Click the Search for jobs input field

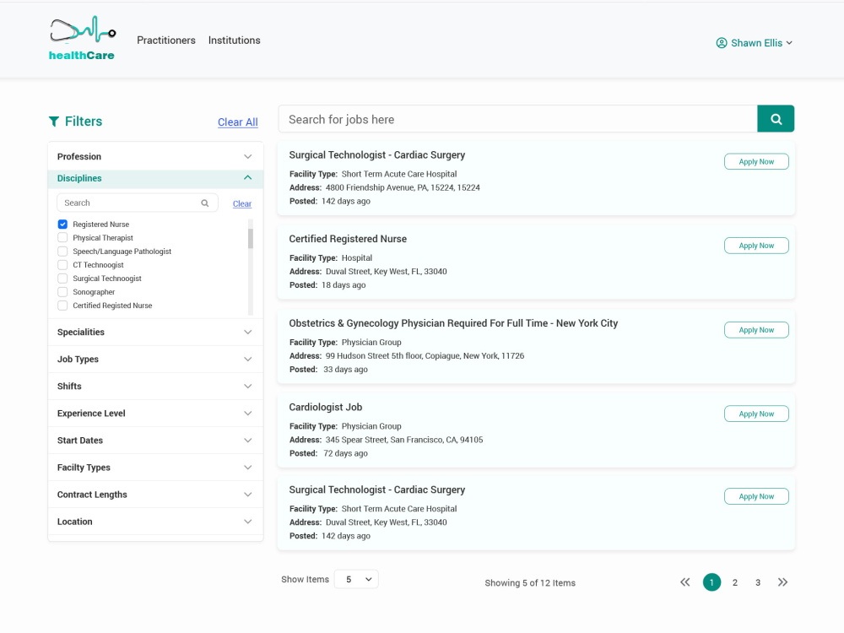pos(518,119)
